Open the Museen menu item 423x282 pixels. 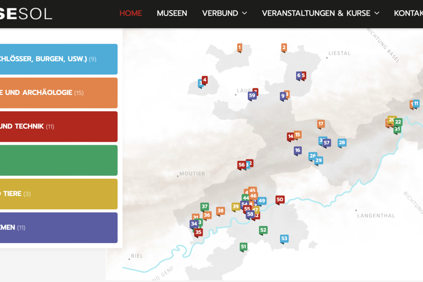point(172,13)
